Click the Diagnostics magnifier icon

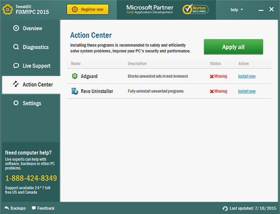coord(16,47)
